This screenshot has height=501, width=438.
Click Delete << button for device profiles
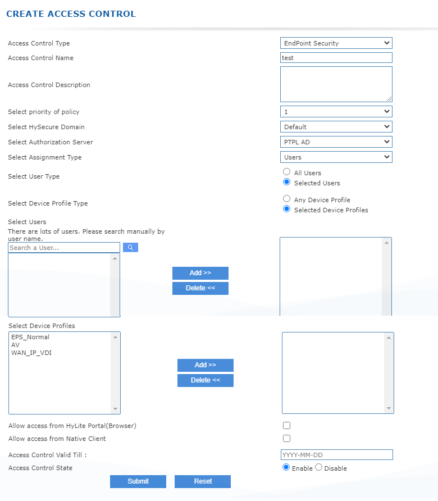click(x=206, y=380)
